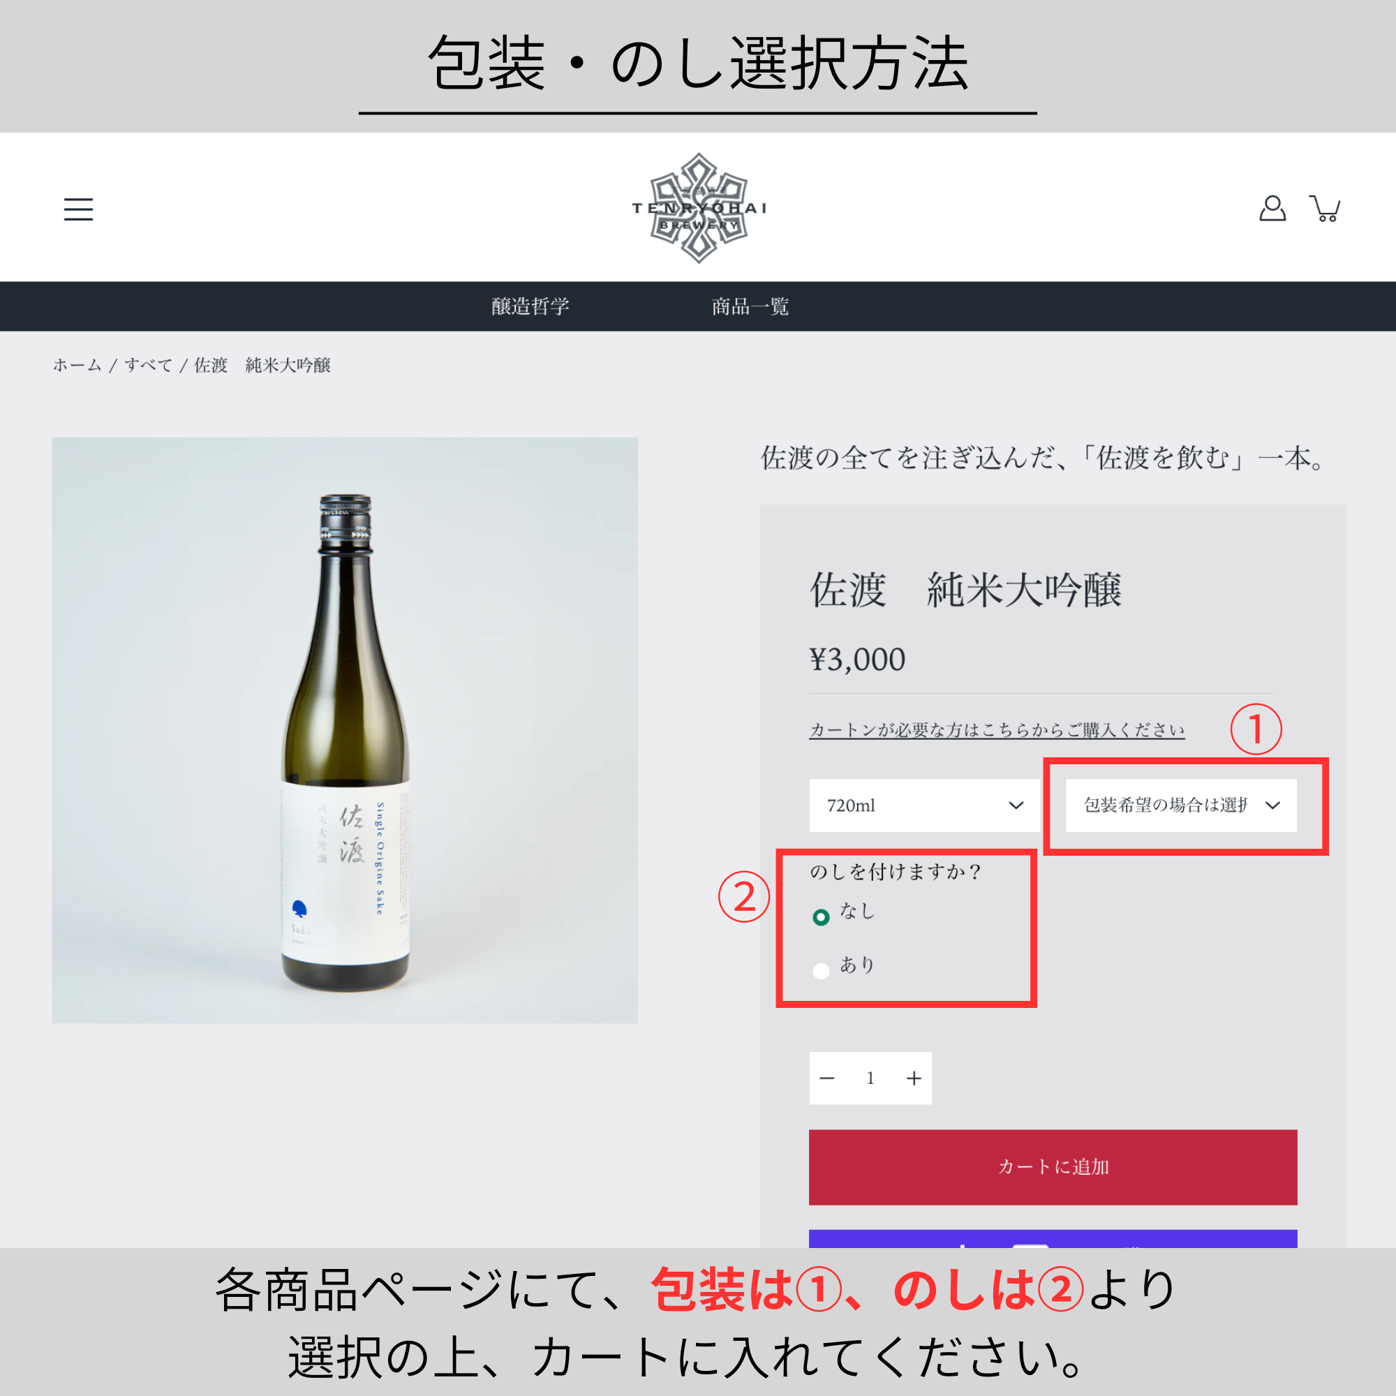Open the hamburger menu icon
1396x1396 pixels.
coord(78,209)
